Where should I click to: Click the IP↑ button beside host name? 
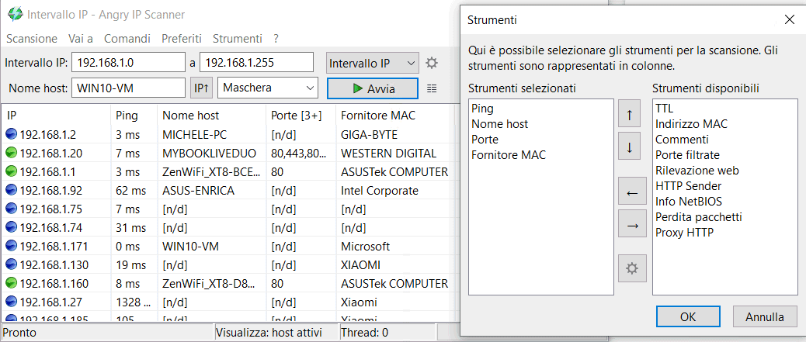202,88
